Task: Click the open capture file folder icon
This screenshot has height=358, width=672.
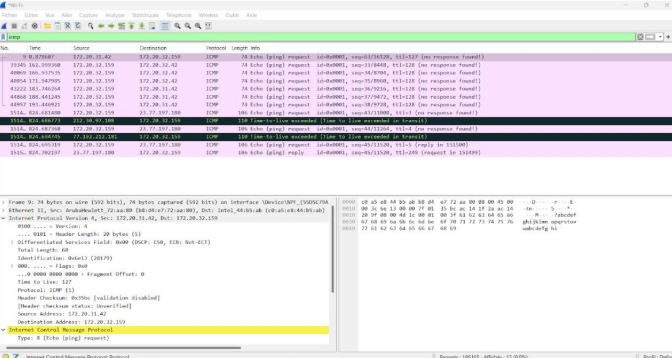Action: coord(48,26)
